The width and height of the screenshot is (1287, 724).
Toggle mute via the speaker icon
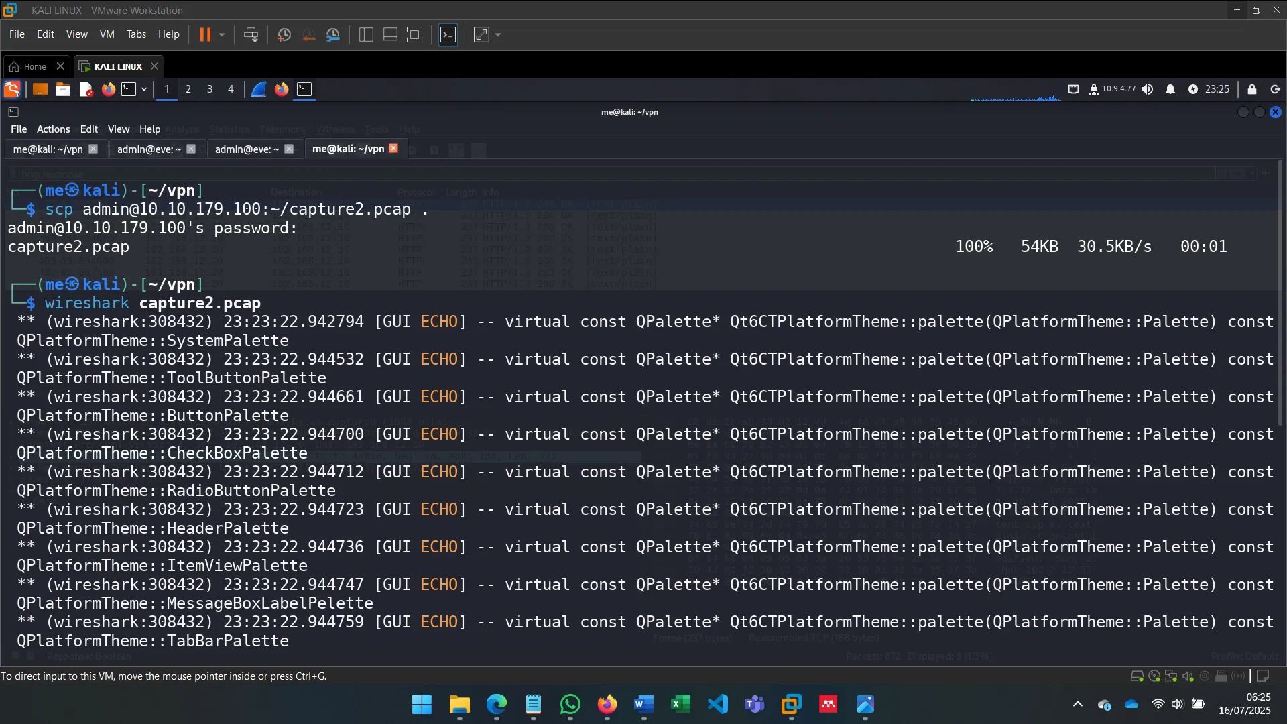coord(1148,89)
